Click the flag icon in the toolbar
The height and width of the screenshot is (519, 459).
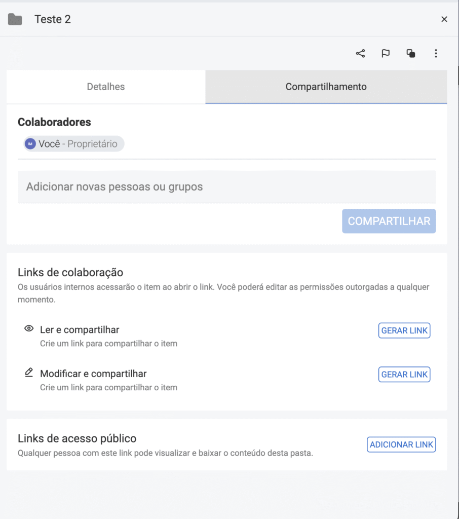(386, 53)
